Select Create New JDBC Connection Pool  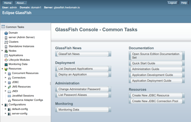click(x=157, y=101)
